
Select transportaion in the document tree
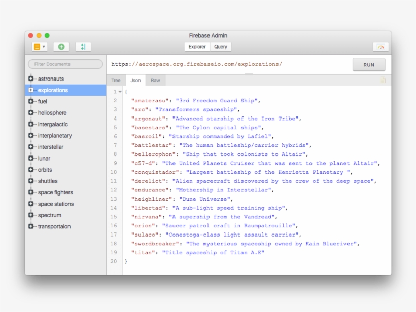coord(54,227)
